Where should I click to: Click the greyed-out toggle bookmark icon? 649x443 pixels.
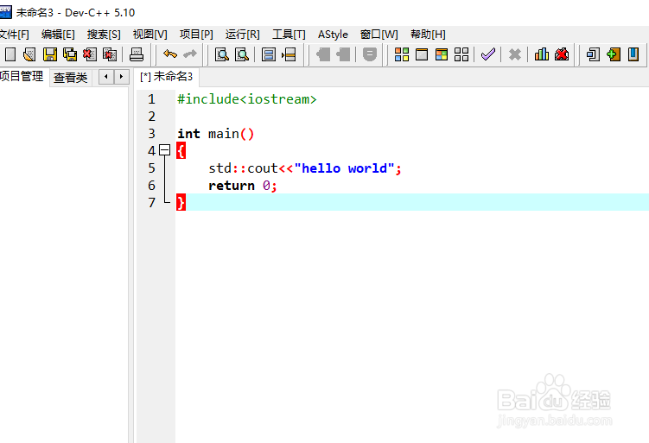pyautogui.click(x=370, y=54)
